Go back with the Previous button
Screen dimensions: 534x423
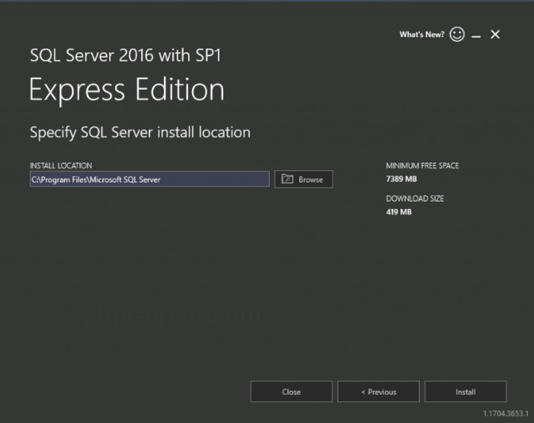pos(378,391)
